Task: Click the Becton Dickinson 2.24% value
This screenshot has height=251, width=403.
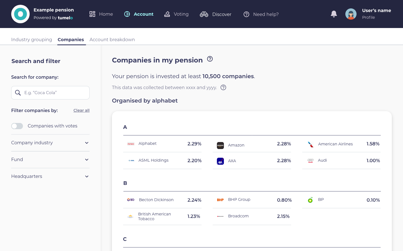Action: pyautogui.click(x=195, y=200)
